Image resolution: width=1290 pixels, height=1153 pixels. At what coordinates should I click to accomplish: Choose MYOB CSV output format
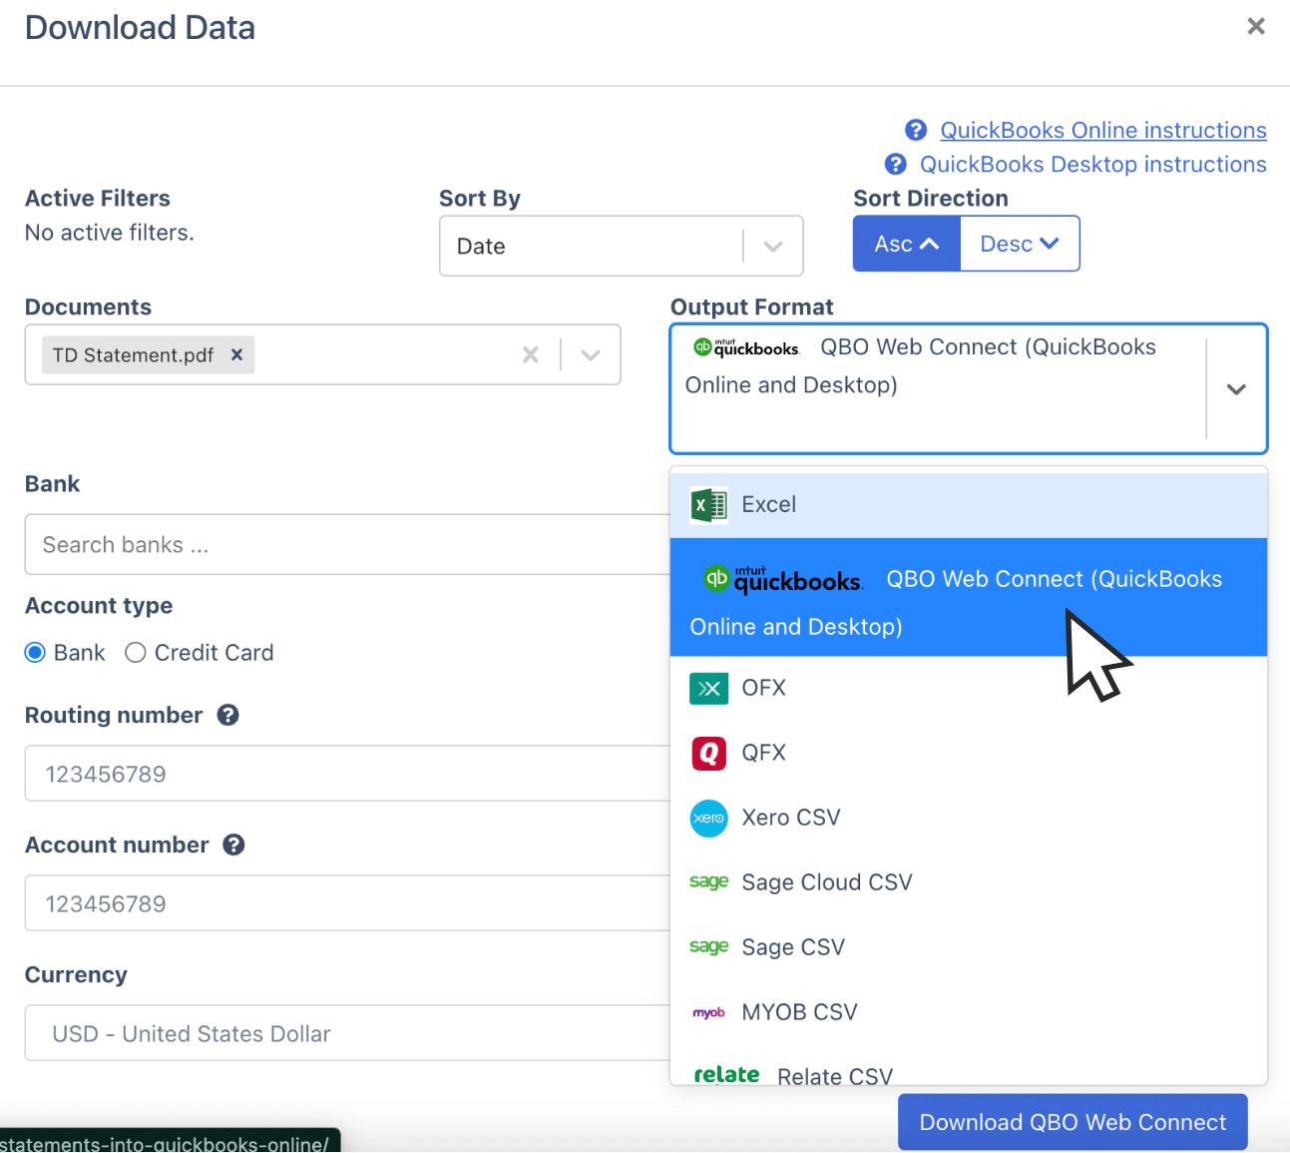pyautogui.click(x=968, y=1012)
